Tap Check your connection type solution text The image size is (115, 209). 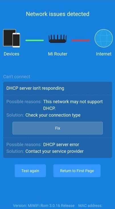[x=53, y=115]
